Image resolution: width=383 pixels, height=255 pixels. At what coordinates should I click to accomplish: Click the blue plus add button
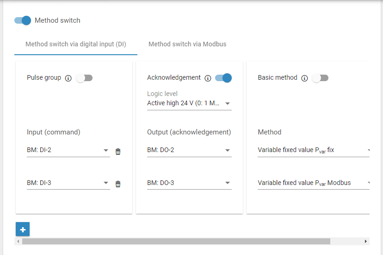(x=23, y=229)
